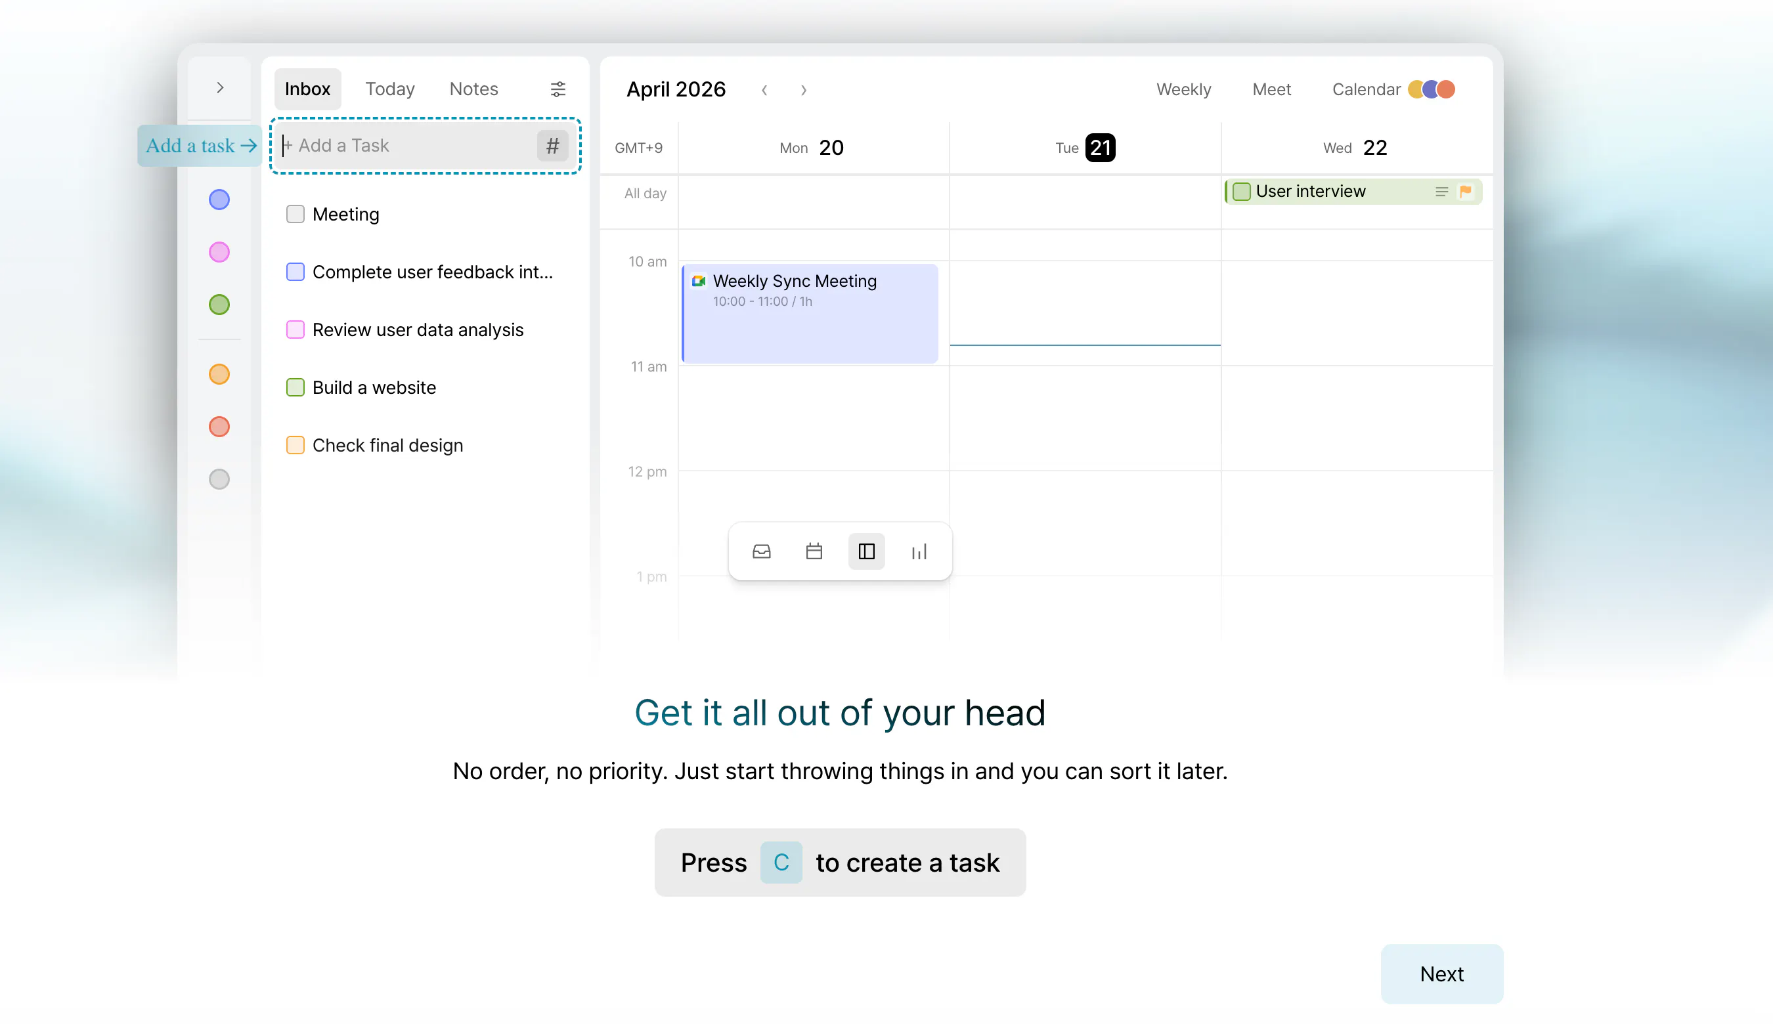
Task: Go to the next period in calendar
Action: 804,90
